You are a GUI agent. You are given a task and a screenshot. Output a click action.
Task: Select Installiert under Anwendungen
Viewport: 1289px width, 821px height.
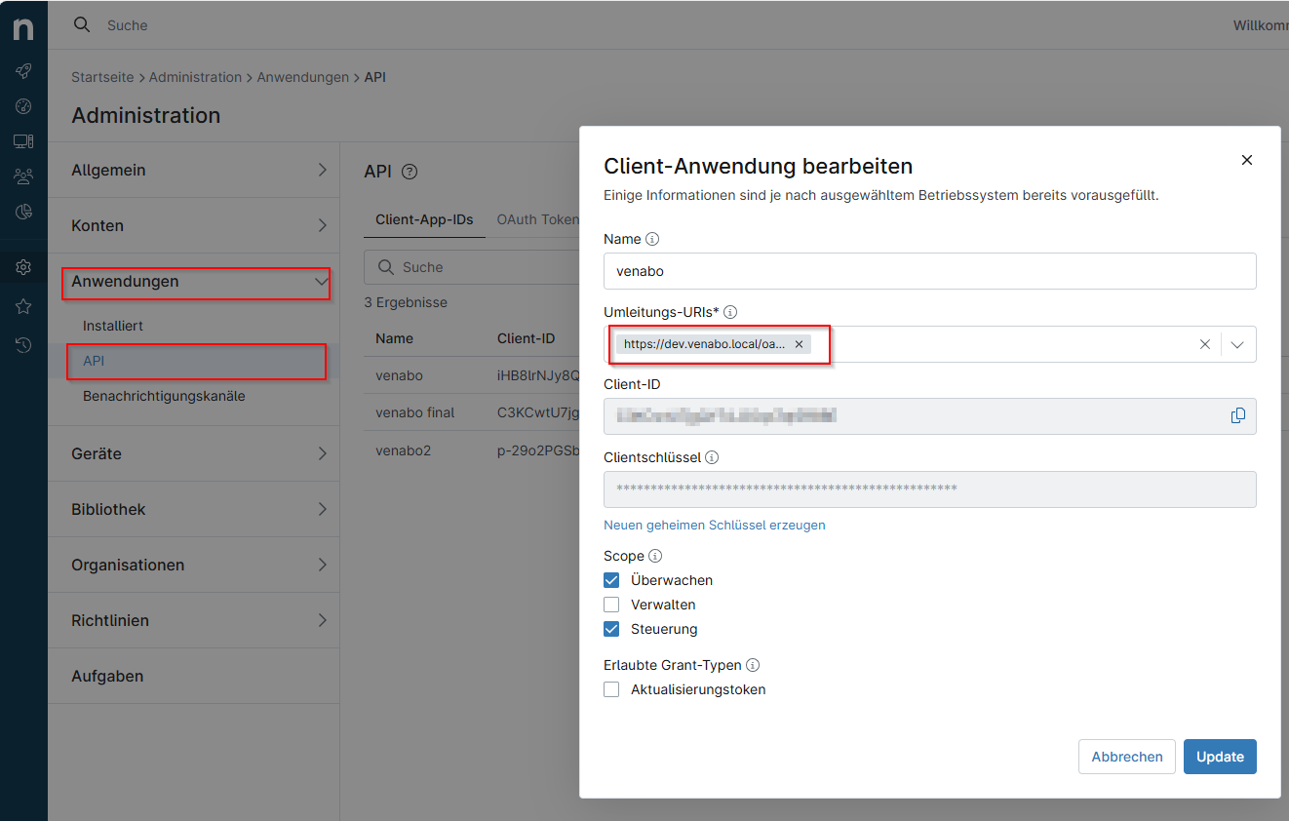tap(113, 326)
